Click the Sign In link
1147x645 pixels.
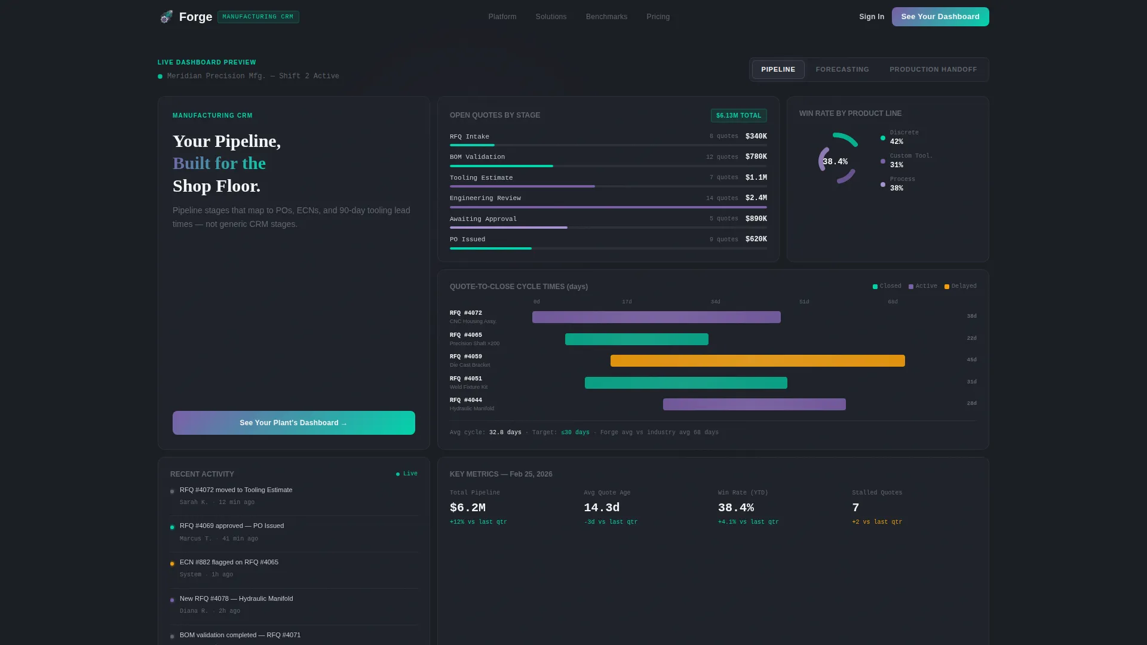point(872,17)
